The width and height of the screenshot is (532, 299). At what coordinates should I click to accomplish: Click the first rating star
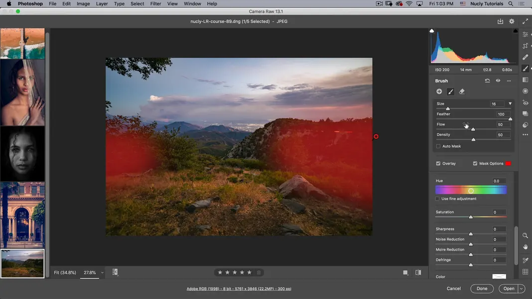[x=220, y=273]
